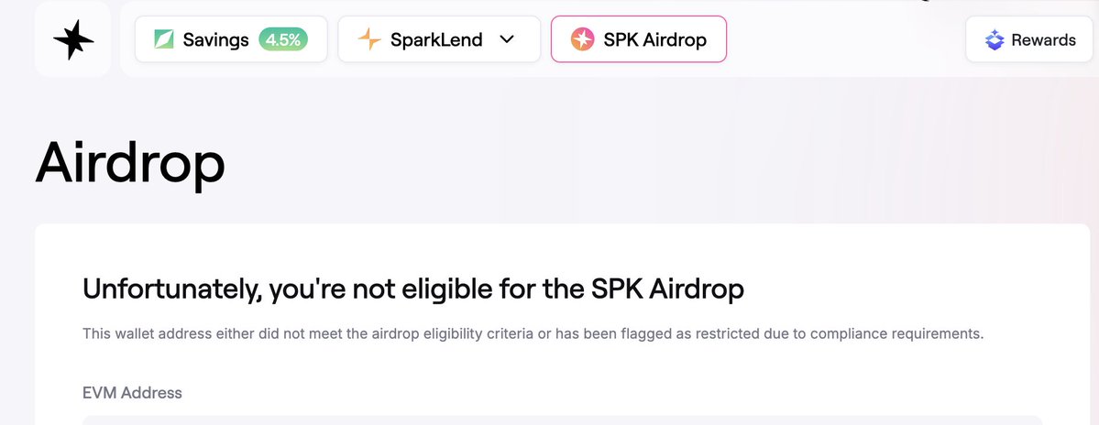
Task: Click the orange SparkLend sparkle icon
Action: tap(369, 39)
